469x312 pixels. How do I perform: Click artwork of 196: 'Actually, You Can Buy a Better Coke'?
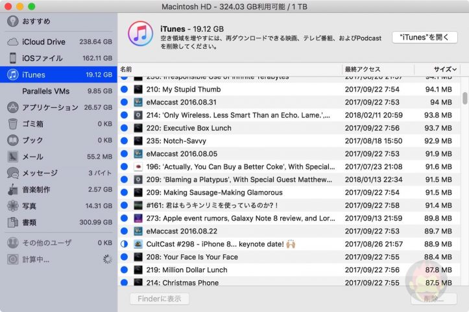pyautogui.click(x=138, y=166)
